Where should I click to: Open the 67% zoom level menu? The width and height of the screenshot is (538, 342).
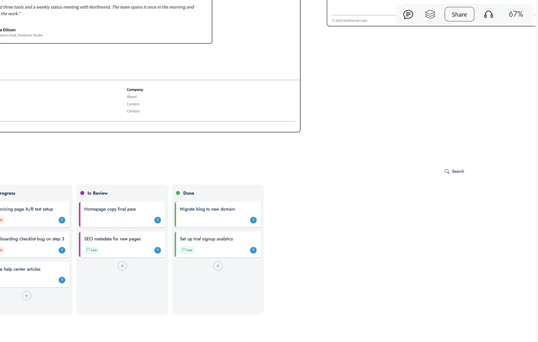click(x=516, y=14)
